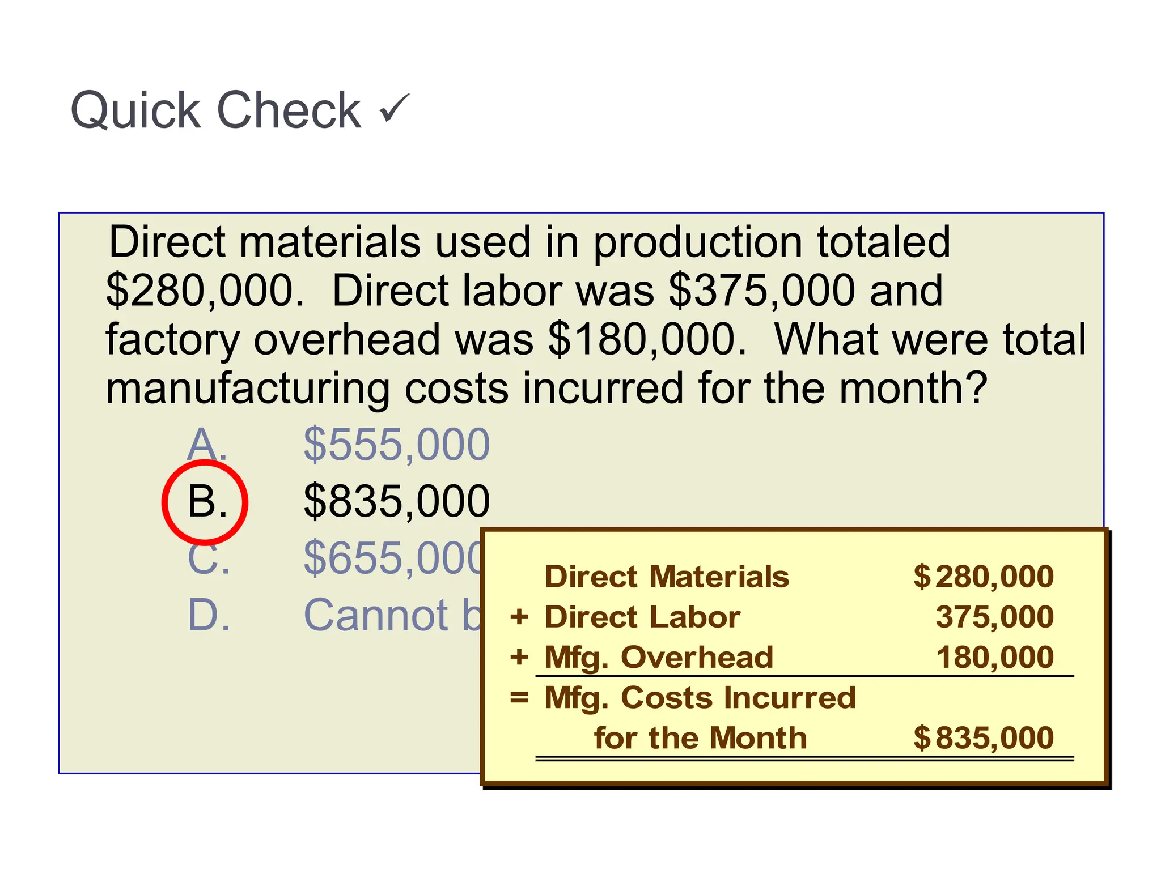The width and height of the screenshot is (1161, 870).
Task: Click the 'Direct Materials' row label
Action: [x=667, y=577]
